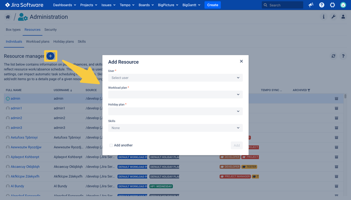Image resolution: width=351 pixels, height=200 pixels.
Task: Switch to the Box types tab
Action: [13, 29]
